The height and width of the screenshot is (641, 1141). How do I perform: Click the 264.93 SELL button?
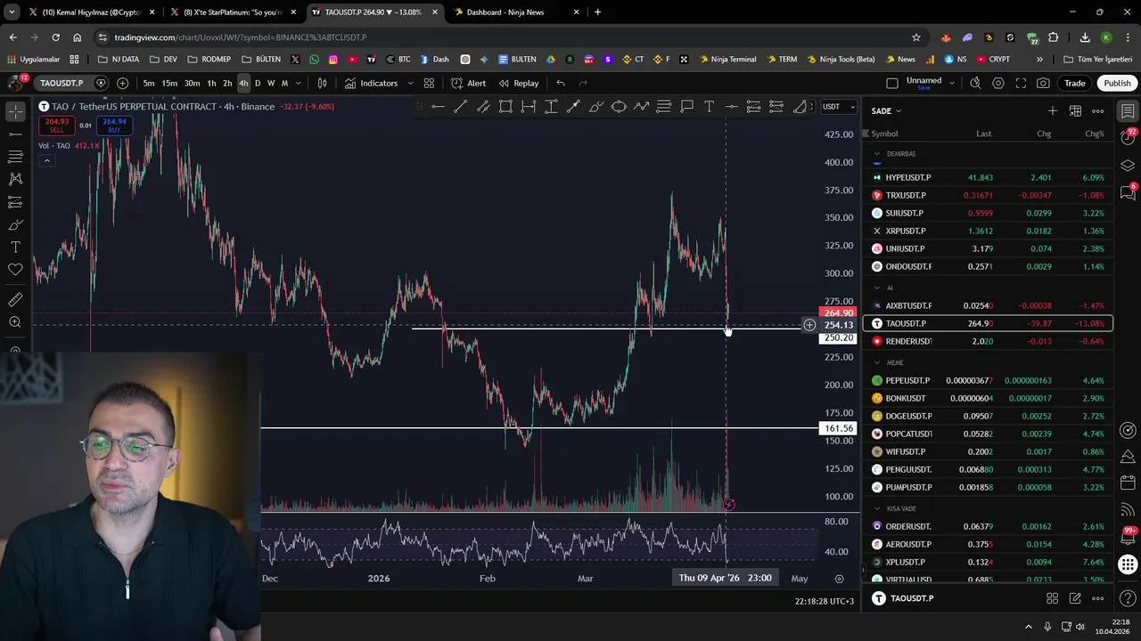(56, 126)
